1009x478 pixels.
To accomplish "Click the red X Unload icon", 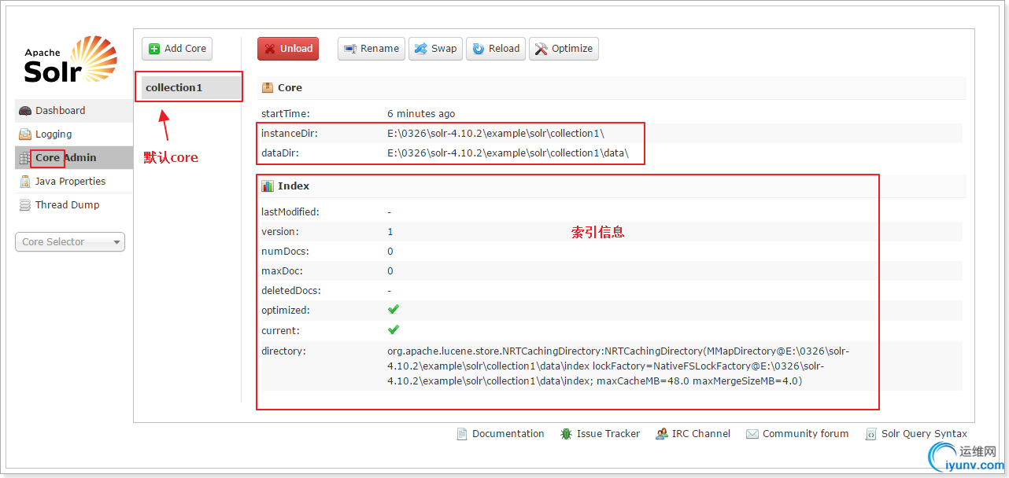I will click(x=270, y=49).
